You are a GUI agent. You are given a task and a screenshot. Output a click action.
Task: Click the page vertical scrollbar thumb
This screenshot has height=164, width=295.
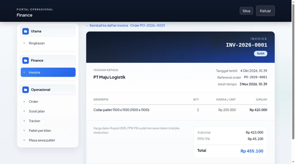tap(293, 71)
